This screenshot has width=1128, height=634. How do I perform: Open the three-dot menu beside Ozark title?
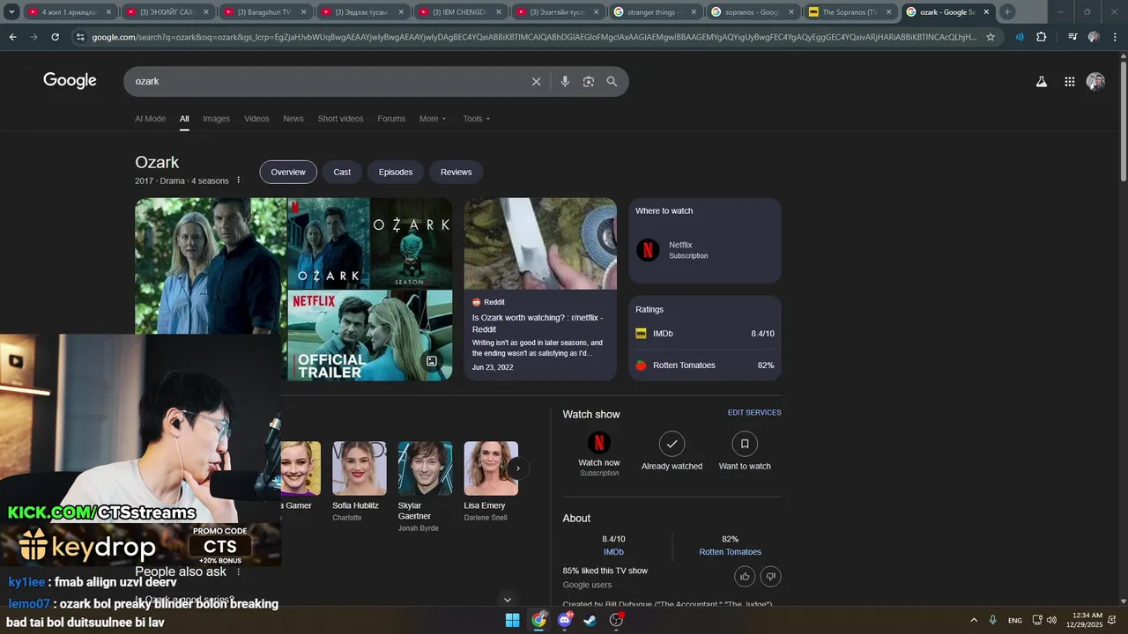[238, 181]
